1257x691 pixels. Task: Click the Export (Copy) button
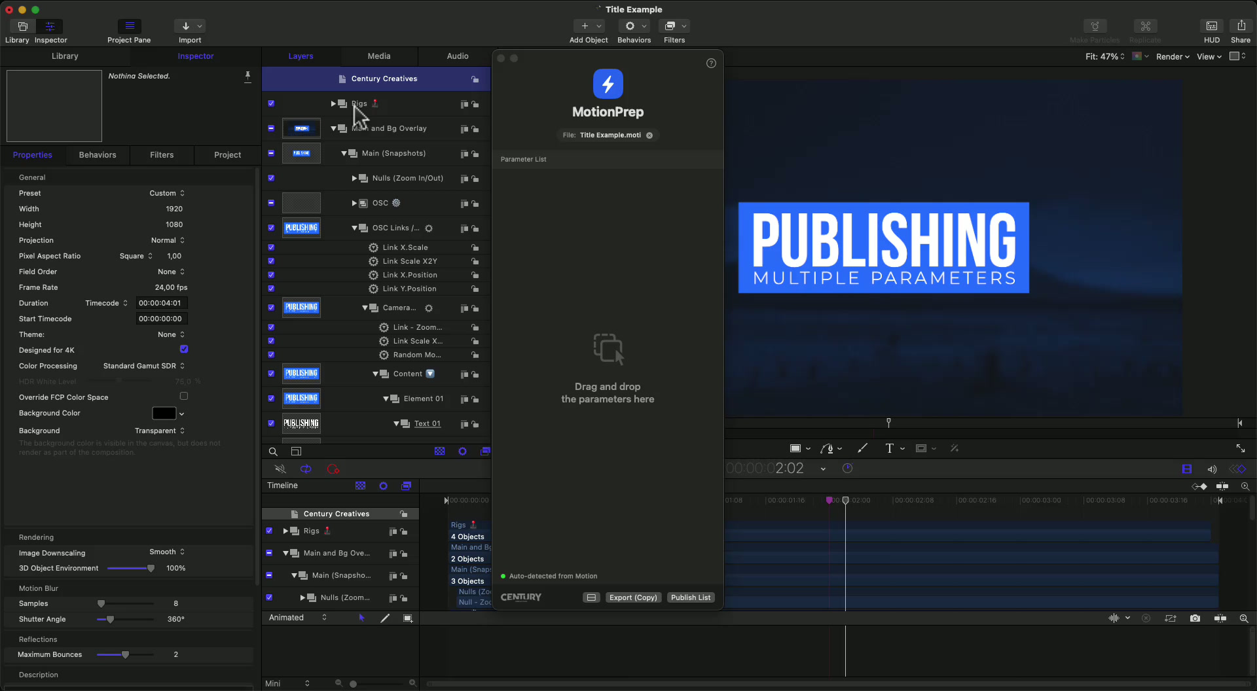point(633,597)
